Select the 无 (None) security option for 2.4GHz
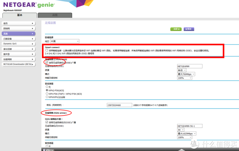This screenshot has width=239, height=151. tap(47, 87)
